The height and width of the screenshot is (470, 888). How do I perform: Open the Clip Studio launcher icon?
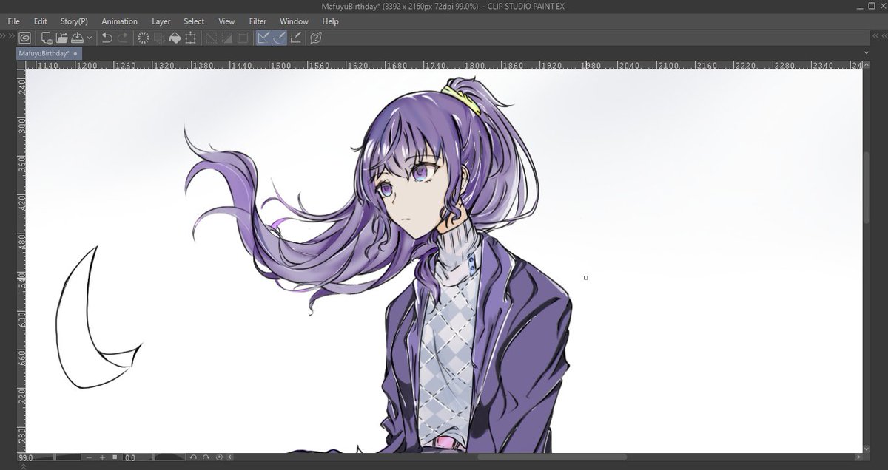pos(24,38)
